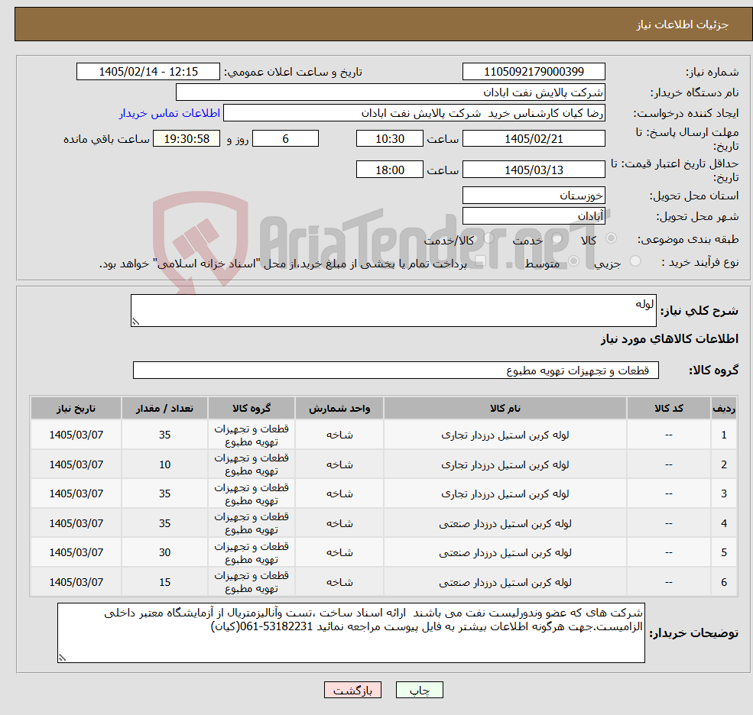Click the announcement date field 1405/02/14 - 12:15

(148, 72)
